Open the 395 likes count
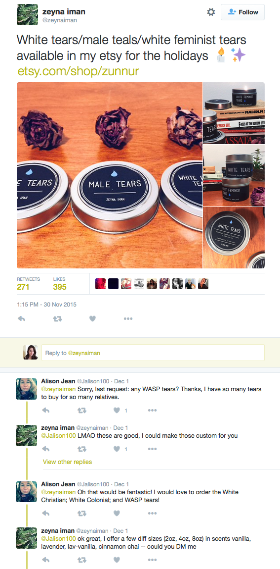The width and height of the screenshot is (280, 569). [60, 287]
